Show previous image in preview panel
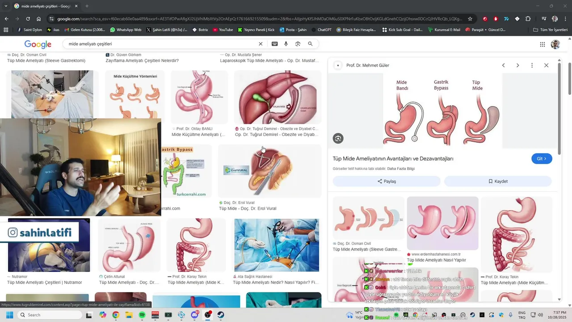This screenshot has width=572, height=322. pos(503,65)
